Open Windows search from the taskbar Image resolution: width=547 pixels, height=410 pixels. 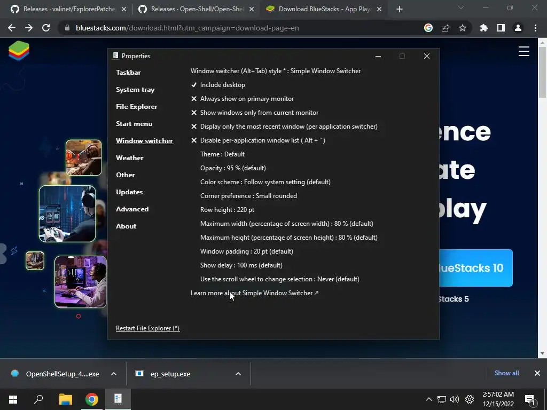[x=38, y=399]
